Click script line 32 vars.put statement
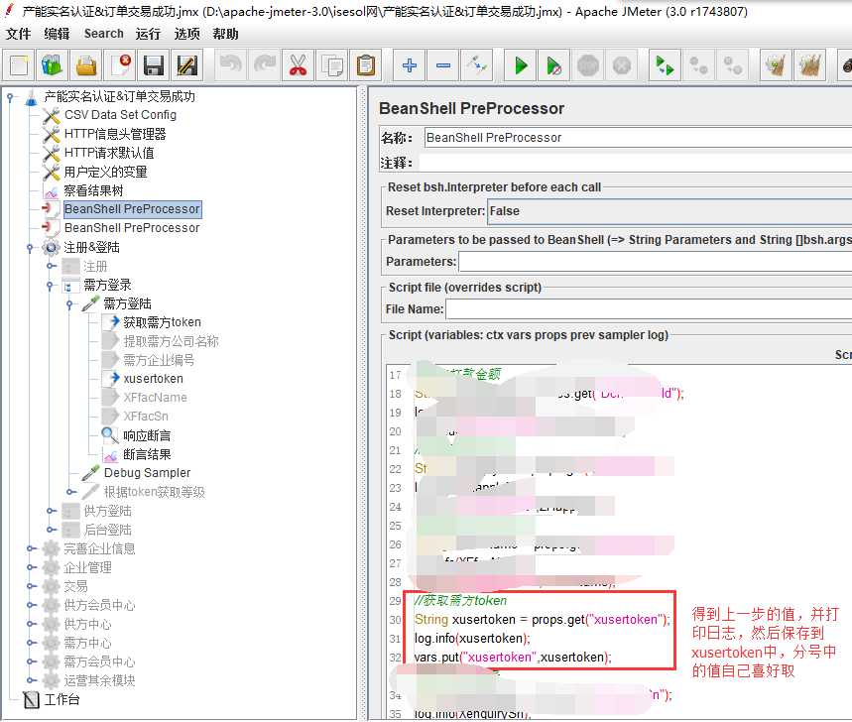Image resolution: width=852 pixels, height=722 pixels. point(513,658)
